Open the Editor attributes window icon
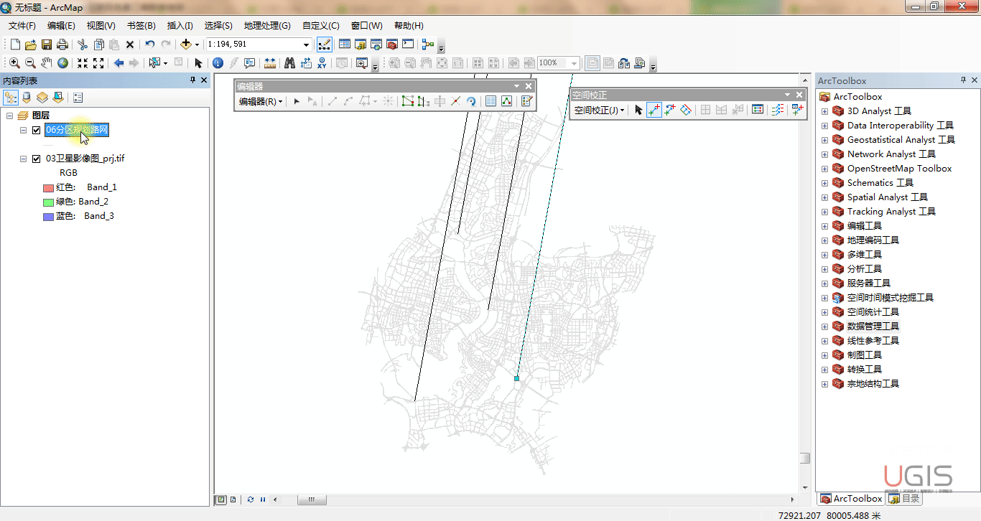This screenshot has width=981, height=521. (491, 101)
